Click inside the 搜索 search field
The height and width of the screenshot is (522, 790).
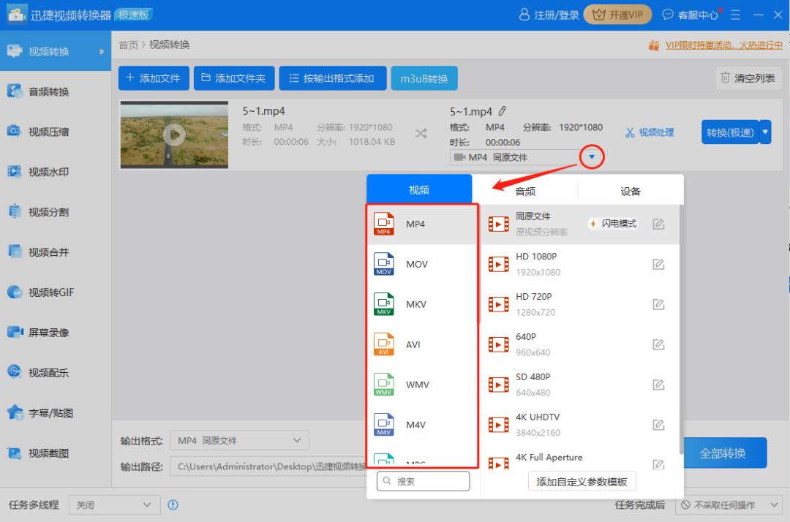pos(423,480)
